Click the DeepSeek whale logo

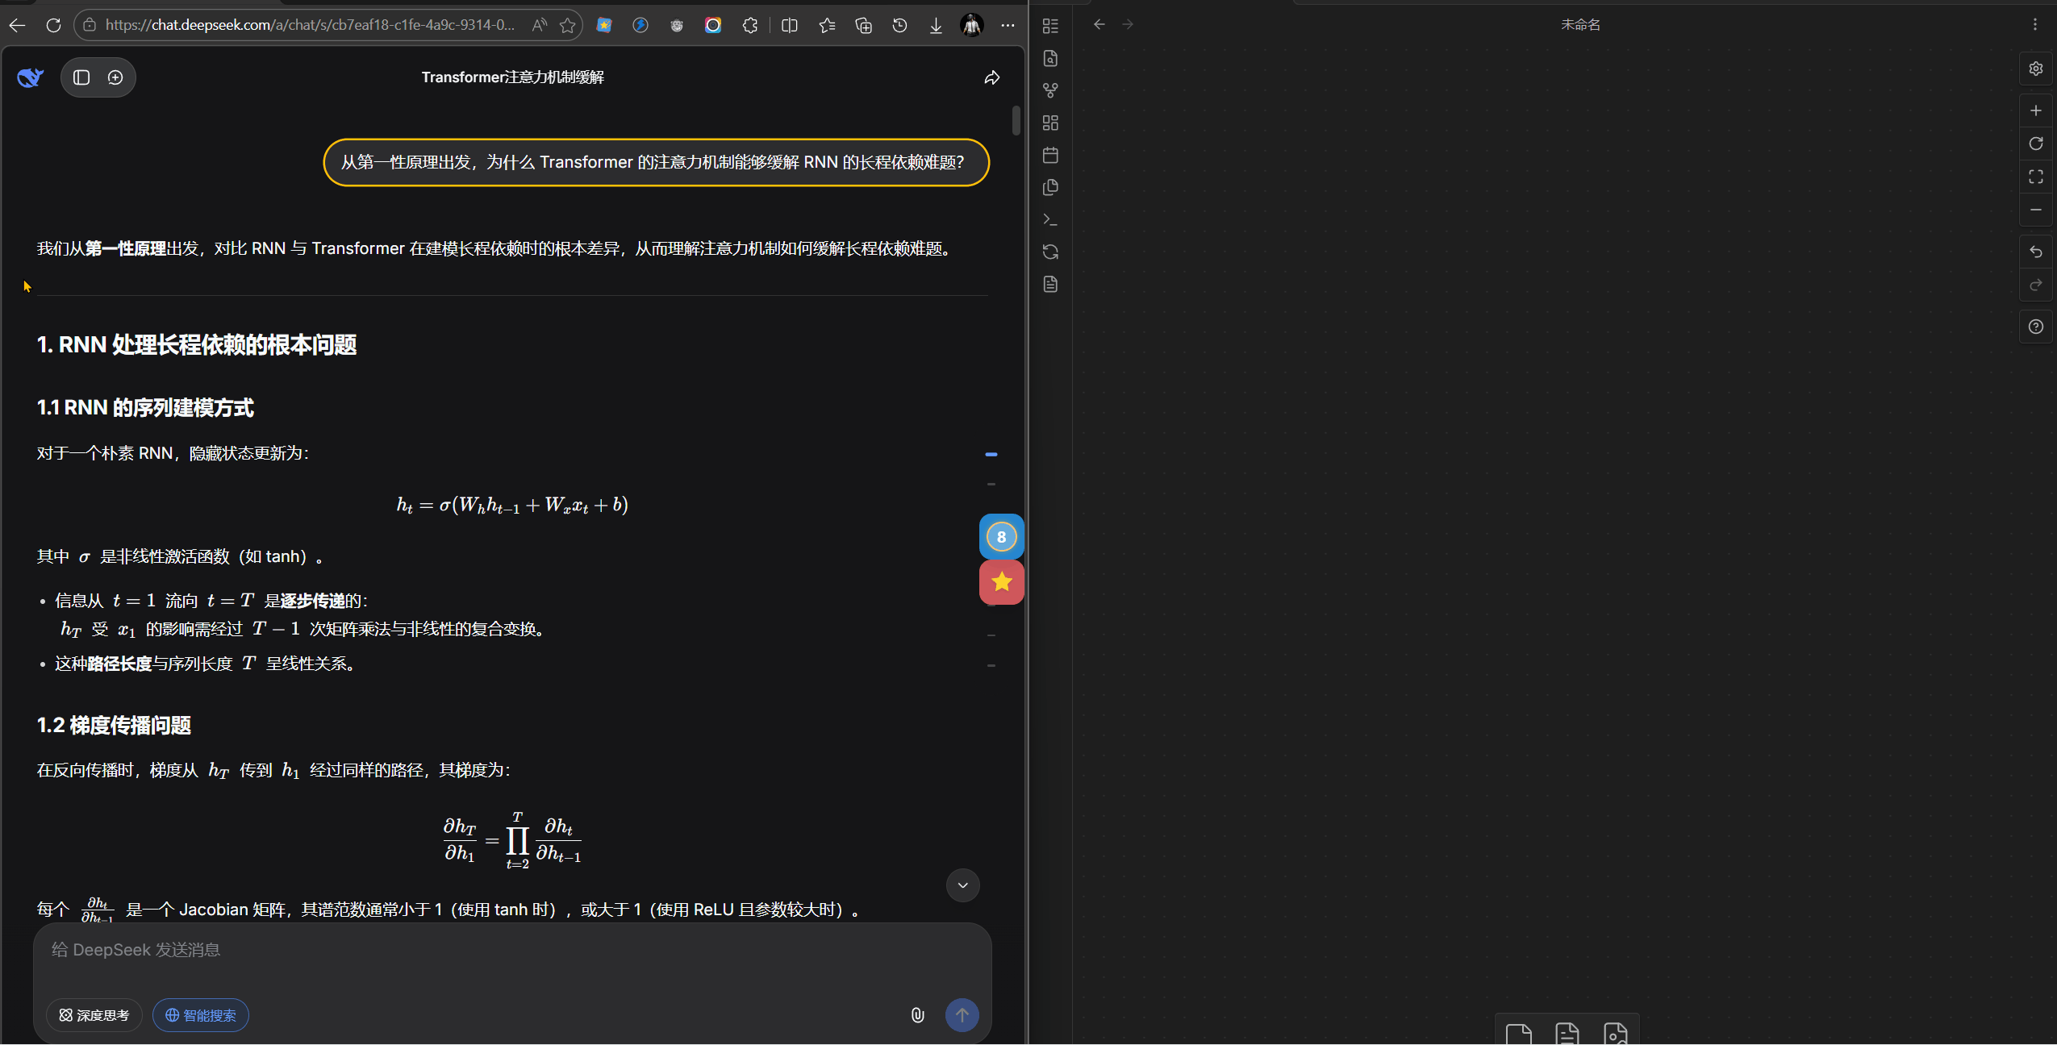[30, 77]
